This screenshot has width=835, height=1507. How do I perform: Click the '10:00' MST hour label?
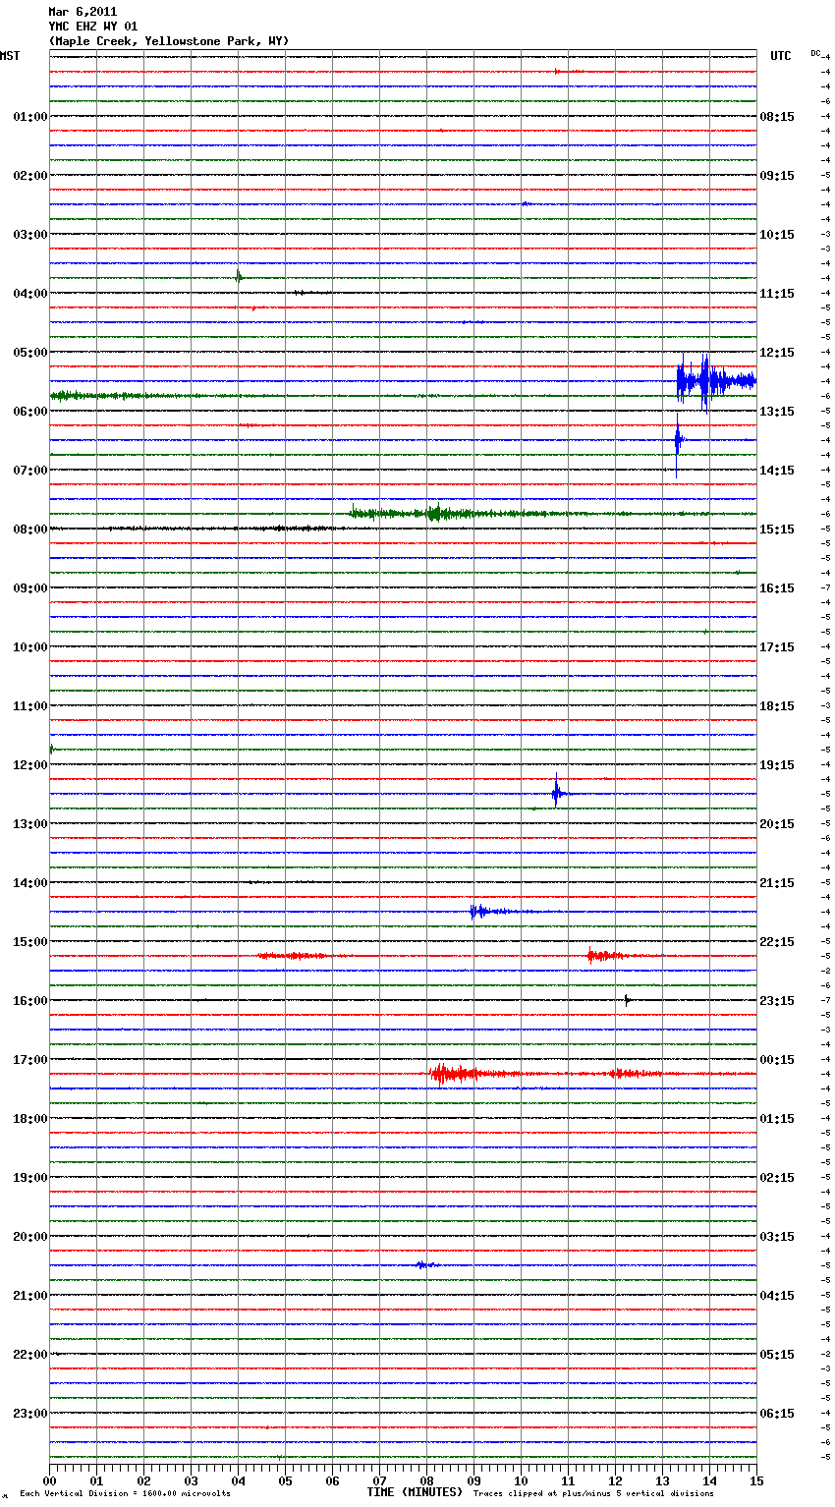(x=29, y=647)
